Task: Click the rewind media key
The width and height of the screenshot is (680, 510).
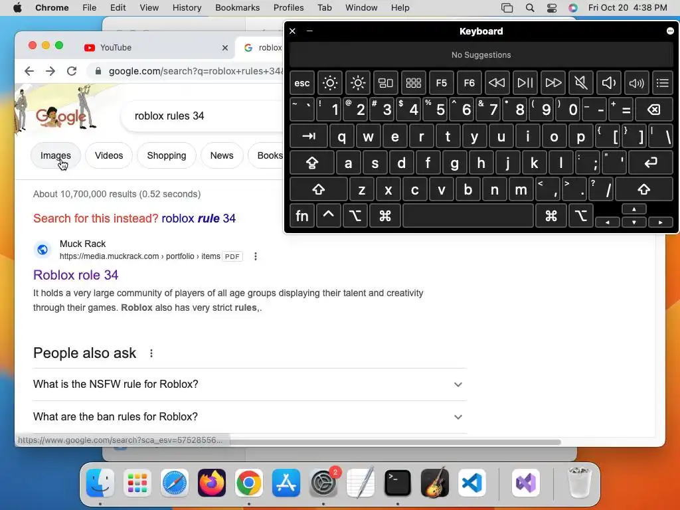Action: 497,83
